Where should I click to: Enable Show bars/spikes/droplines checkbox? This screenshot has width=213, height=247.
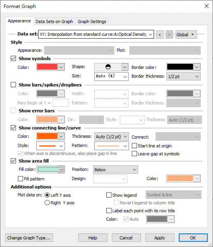tap(14, 85)
